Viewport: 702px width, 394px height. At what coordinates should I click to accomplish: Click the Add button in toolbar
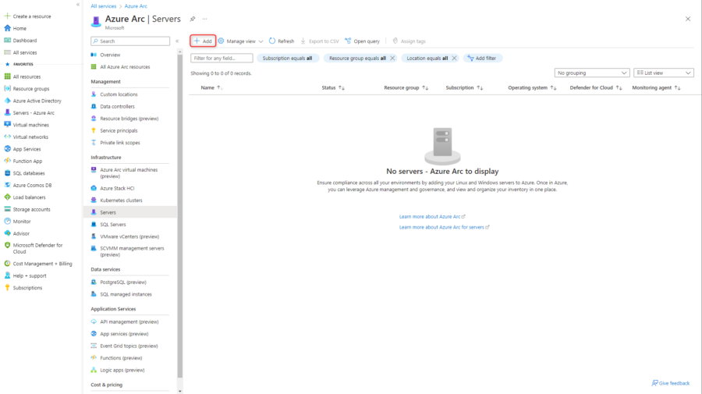203,41
